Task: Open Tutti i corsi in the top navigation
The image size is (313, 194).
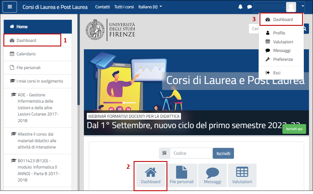Action: point(124,7)
